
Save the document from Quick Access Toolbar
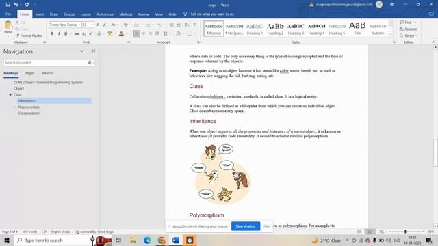[x=8, y=5]
